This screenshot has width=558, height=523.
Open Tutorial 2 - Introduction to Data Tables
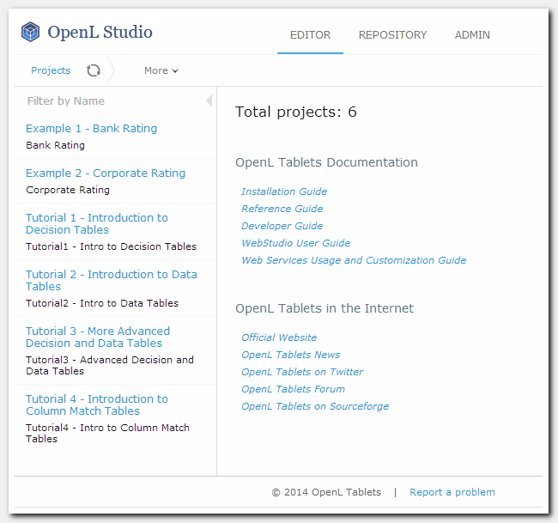[112, 280]
